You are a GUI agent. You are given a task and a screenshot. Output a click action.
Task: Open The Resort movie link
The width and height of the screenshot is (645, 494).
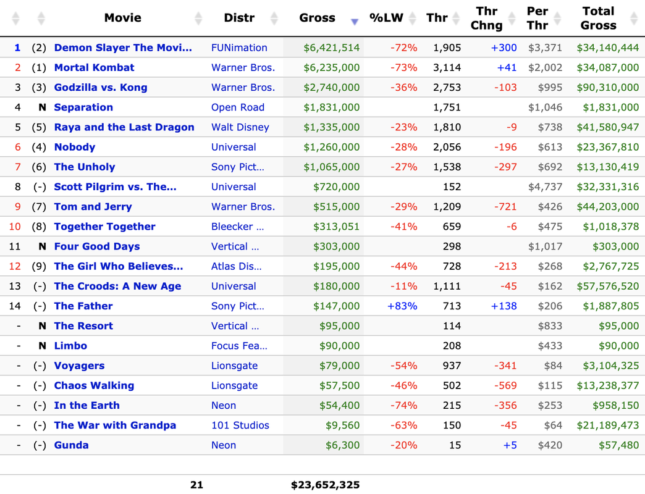tap(83, 325)
